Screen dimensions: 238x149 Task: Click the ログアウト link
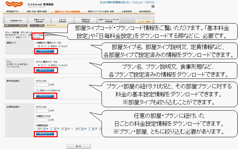(150, 2)
